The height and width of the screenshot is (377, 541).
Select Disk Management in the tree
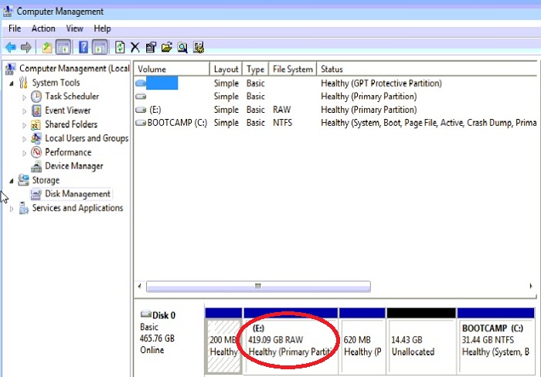pyautogui.click(x=77, y=194)
